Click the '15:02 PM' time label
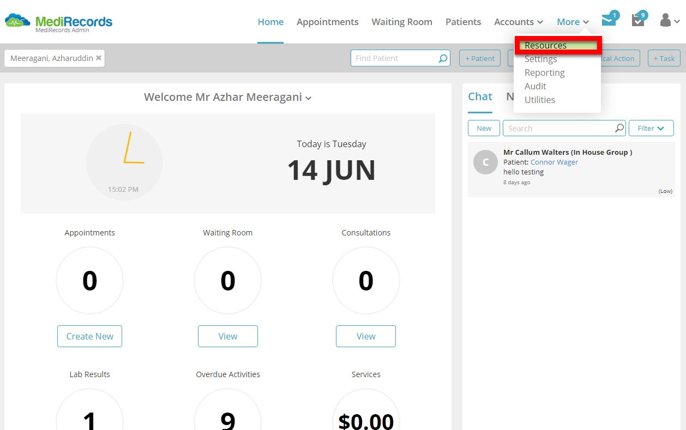 [123, 190]
